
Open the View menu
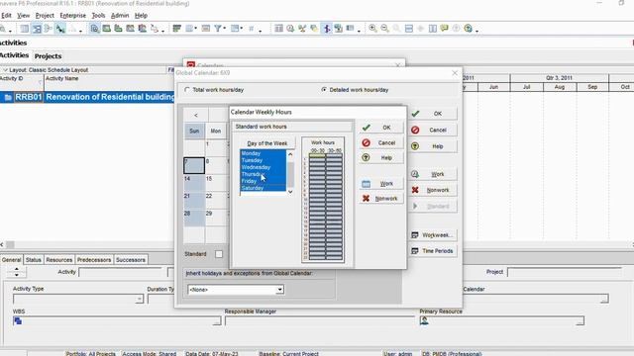23,16
